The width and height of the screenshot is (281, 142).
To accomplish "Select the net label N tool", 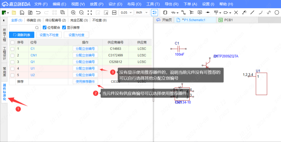I will pos(200,13).
